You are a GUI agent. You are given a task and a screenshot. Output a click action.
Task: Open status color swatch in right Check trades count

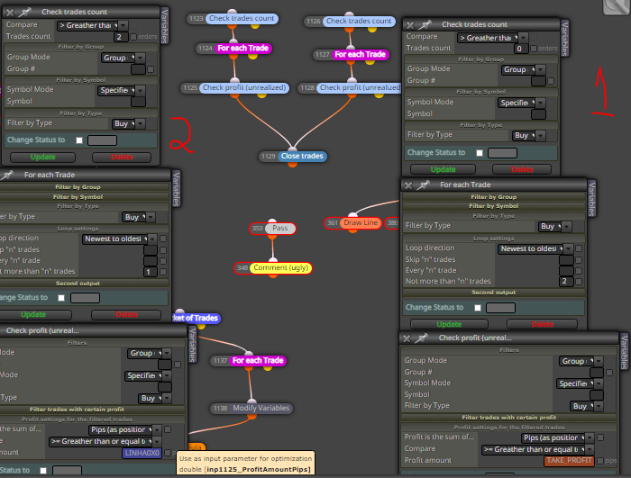coord(502,153)
